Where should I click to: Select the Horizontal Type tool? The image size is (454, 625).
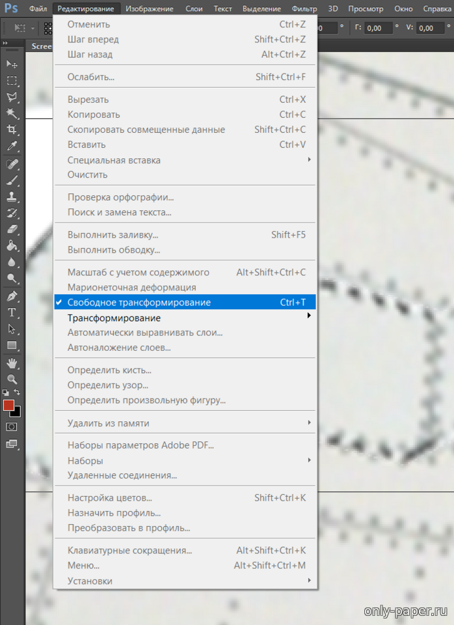coord(12,312)
